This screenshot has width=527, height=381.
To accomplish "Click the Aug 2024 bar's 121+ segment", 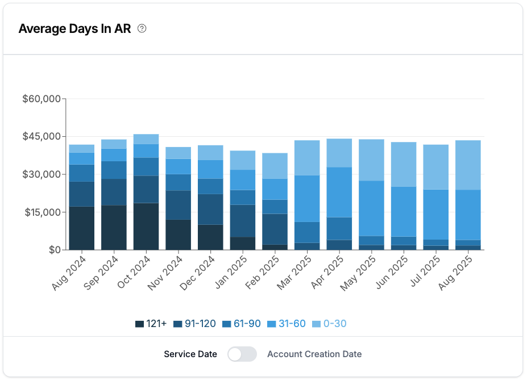I will coord(82,228).
